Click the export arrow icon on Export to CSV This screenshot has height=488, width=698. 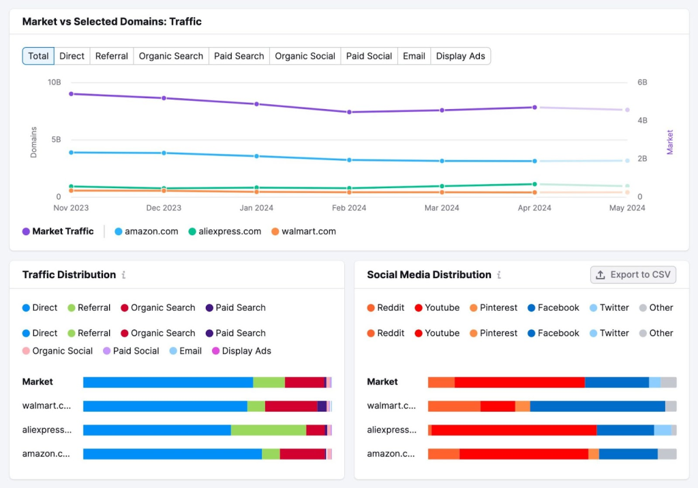click(601, 275)
